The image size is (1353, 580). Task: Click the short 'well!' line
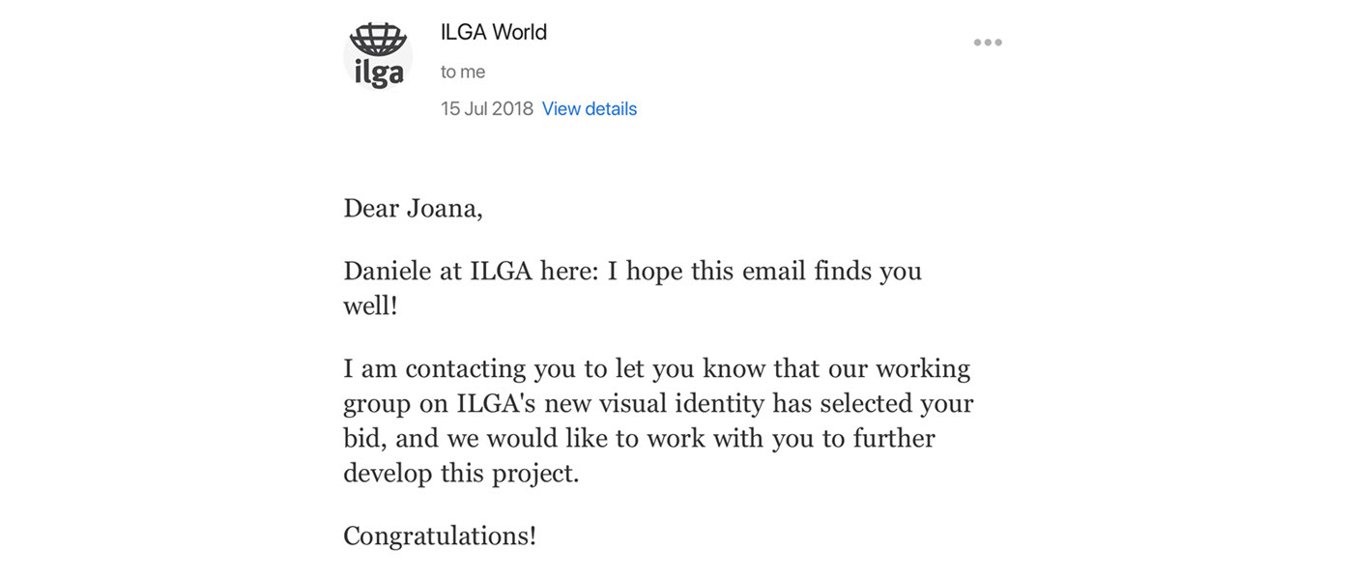tap(370, 305)
